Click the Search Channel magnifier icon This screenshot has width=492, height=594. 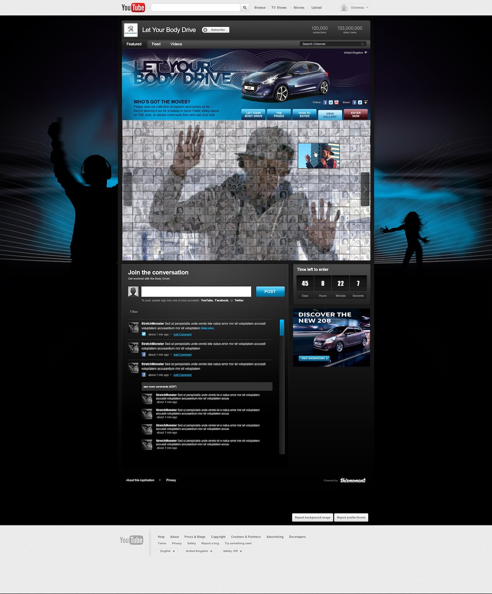[362, 44]
